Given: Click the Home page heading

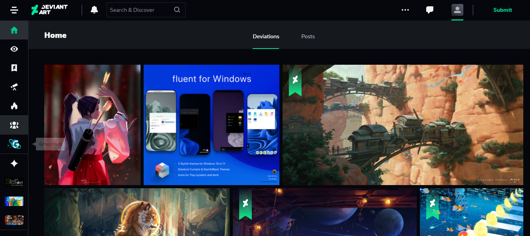Looking at the screenshot, I should point(55,35).
